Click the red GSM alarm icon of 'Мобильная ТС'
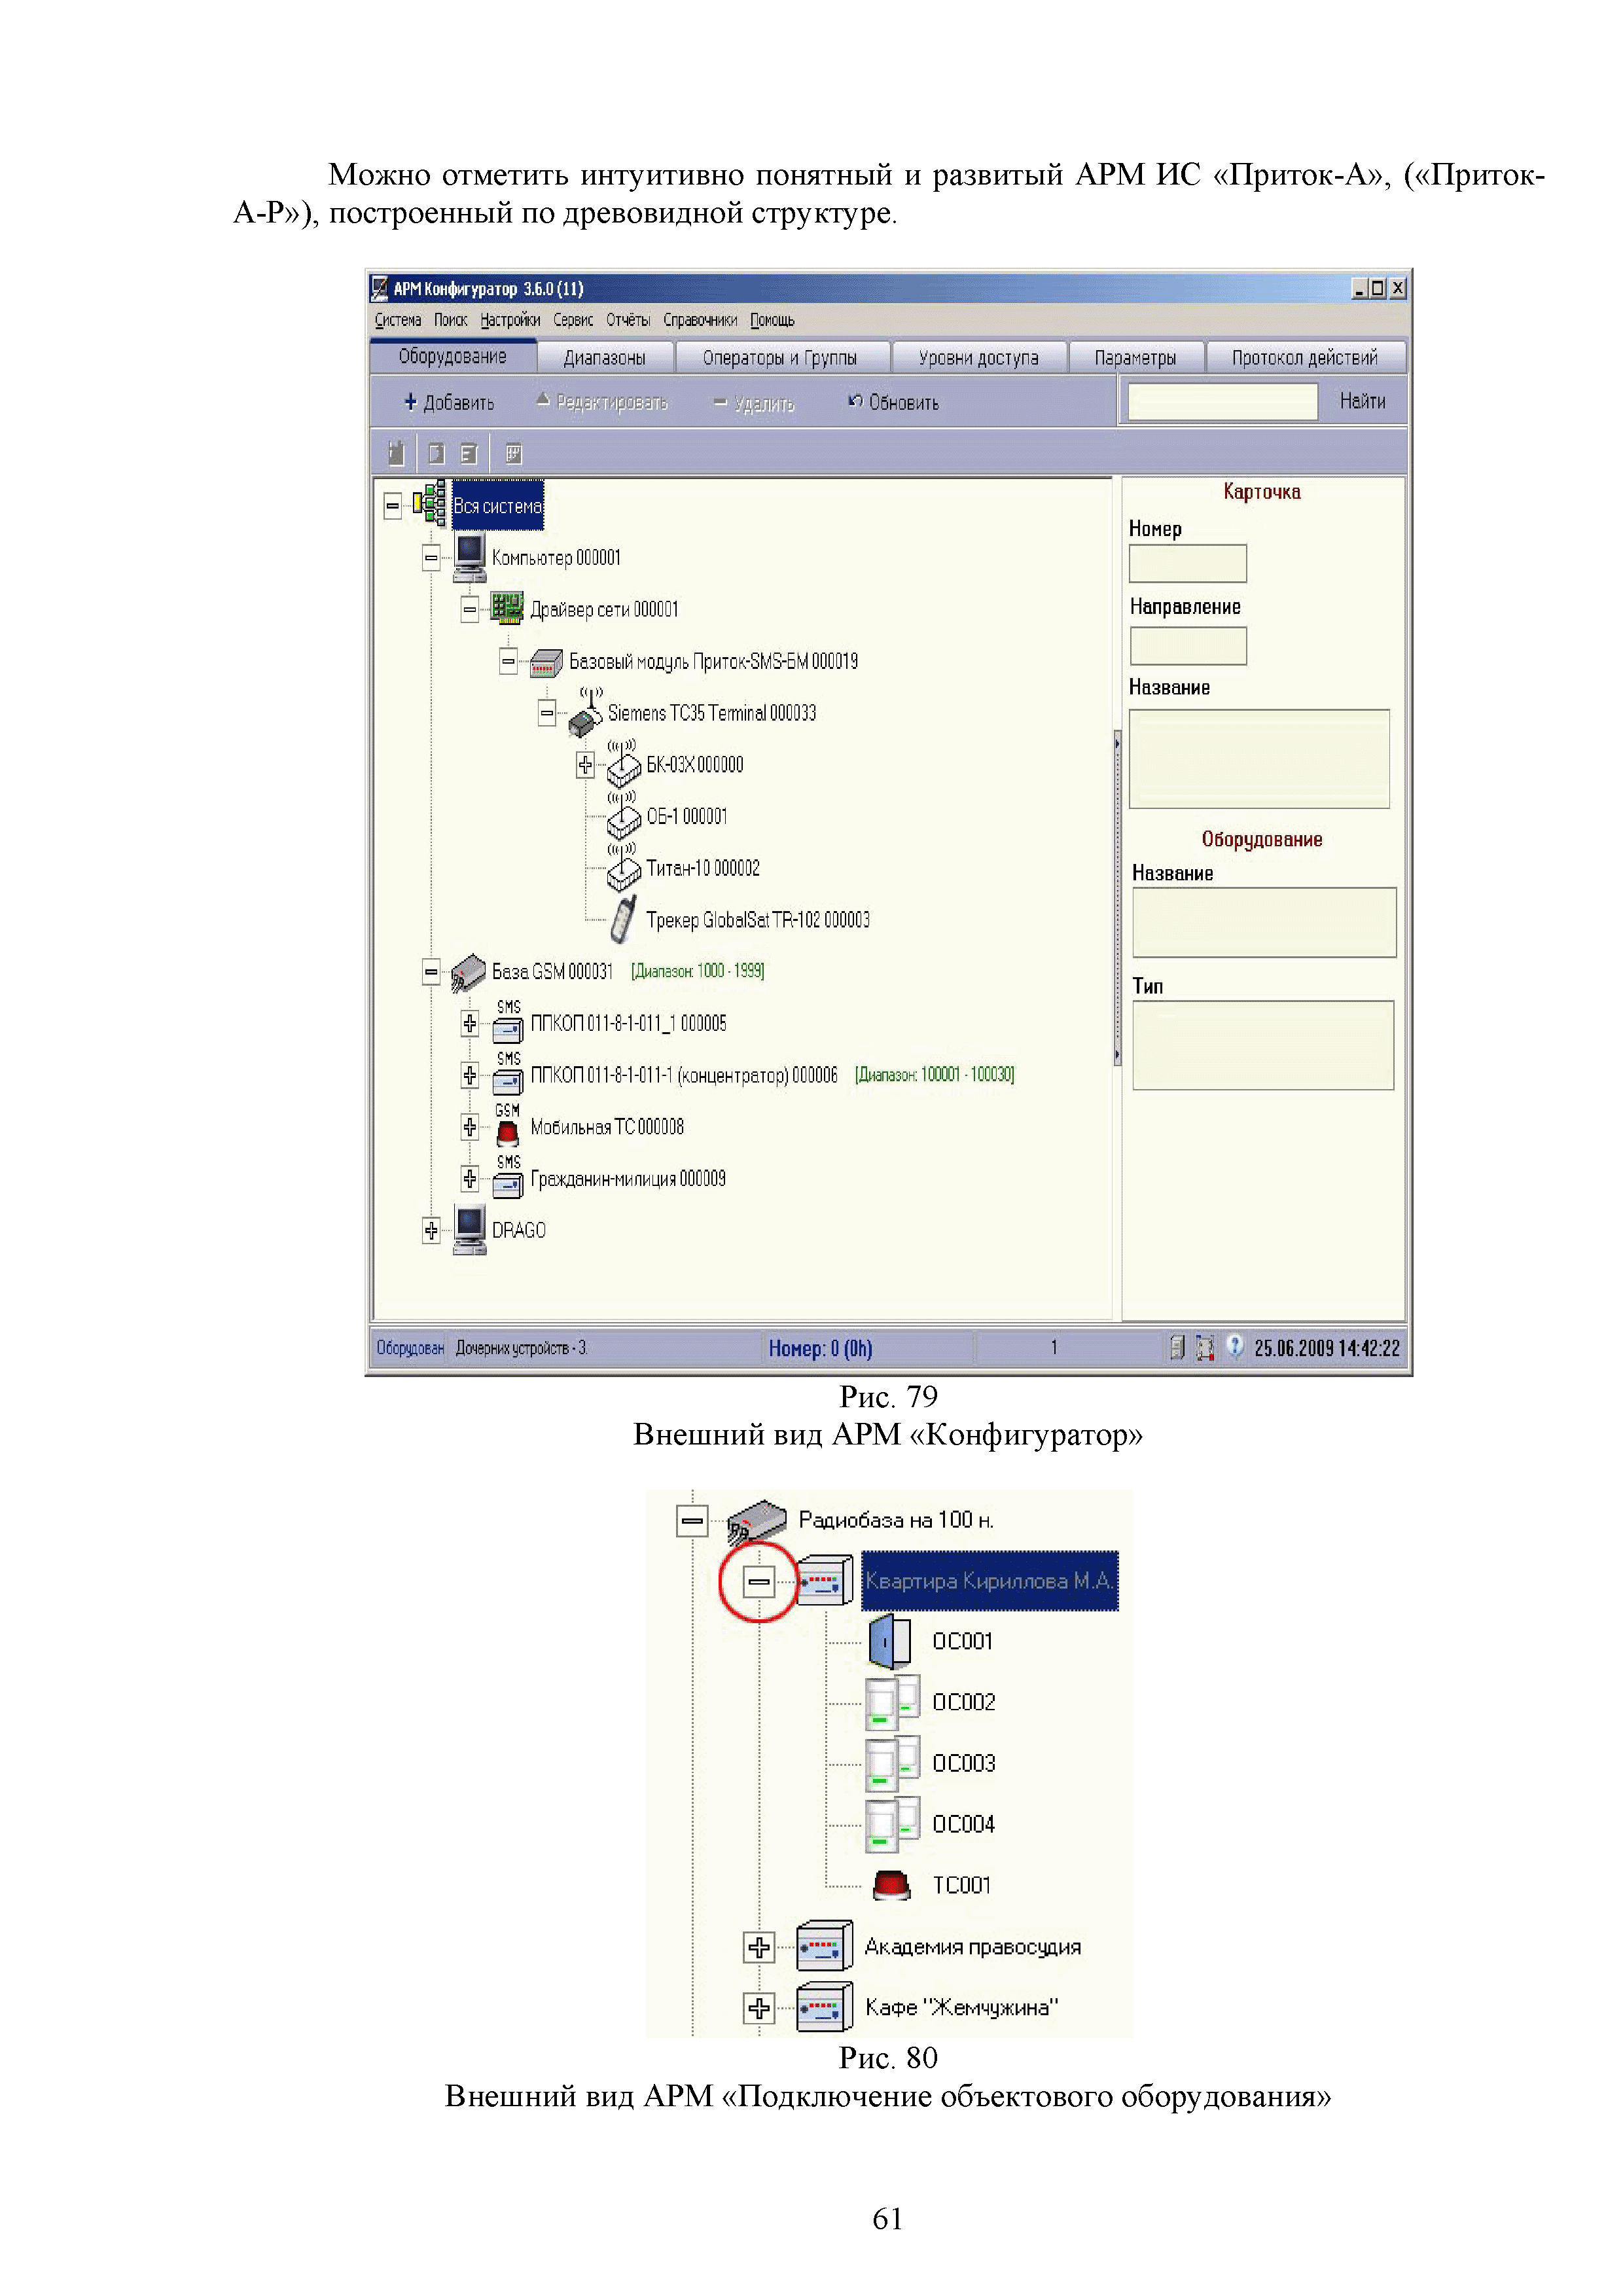This screenshot has width=1623, height=2296. (x=508, y=1126)
